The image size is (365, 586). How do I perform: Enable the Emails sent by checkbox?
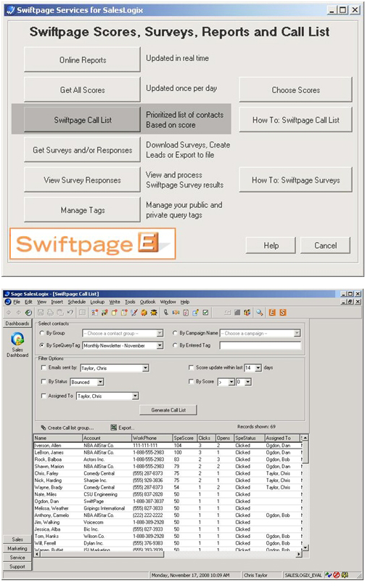tap(44, 368)
